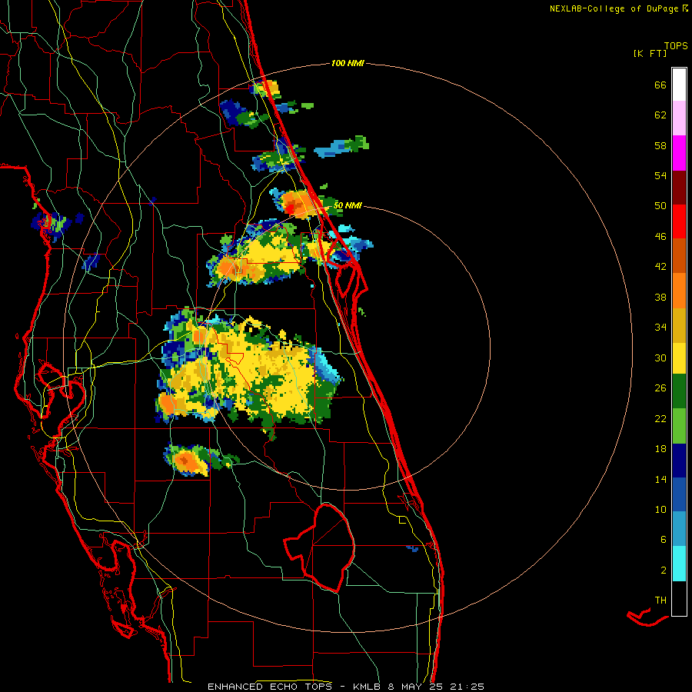The width and height of the screenshot is (692, 692).
Task: Click the 38 legend scale label
Action: click(660, 297)
